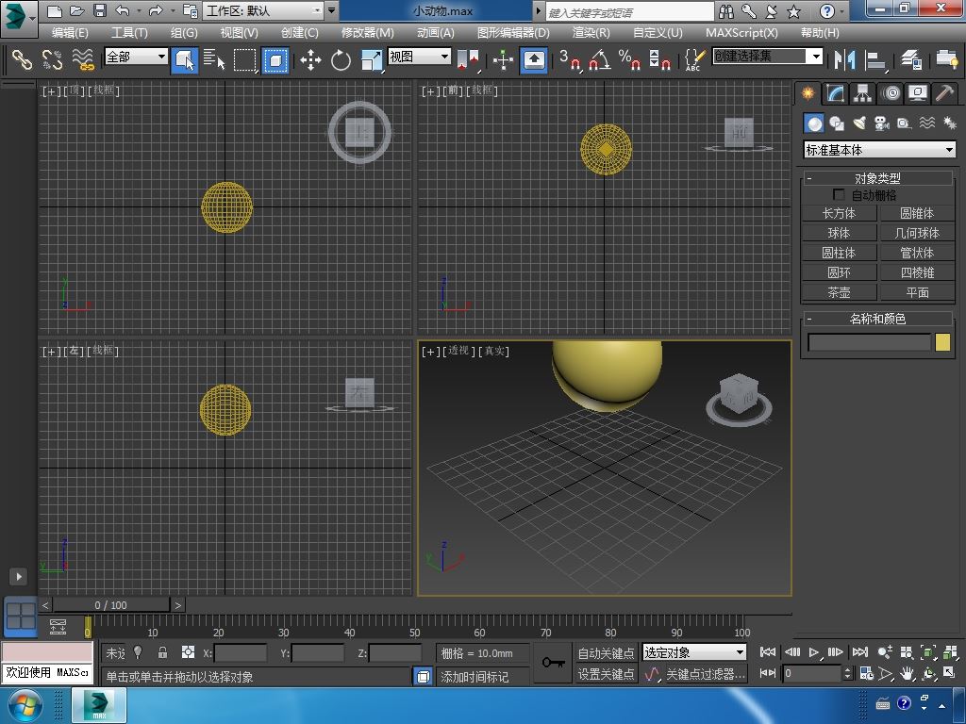The image size is (966, 724).
Task: Toggle Window/Crossing selection mode
Action: [275, 59]
